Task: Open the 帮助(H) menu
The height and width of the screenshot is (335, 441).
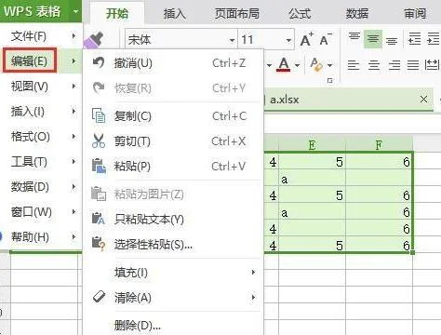Action: coord(41,237)
